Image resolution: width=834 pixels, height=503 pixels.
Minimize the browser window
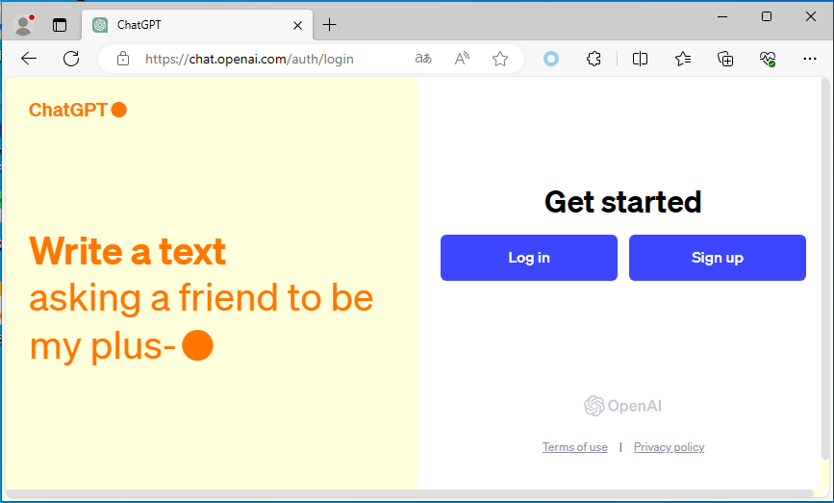pos(722,16)
